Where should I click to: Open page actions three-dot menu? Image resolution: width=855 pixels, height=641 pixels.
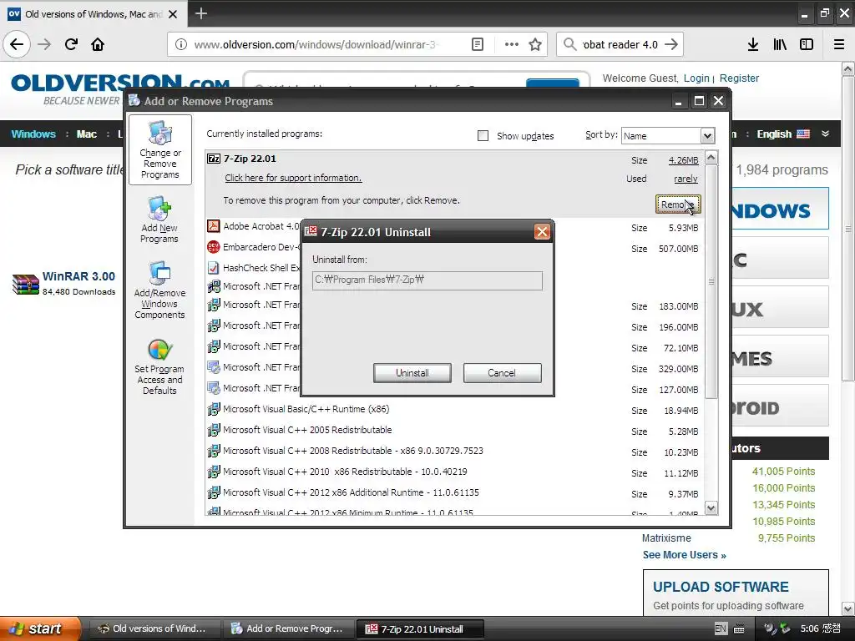tap(512, 44)
